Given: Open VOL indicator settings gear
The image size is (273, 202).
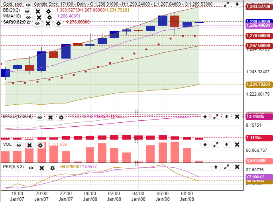Looking at the screenshot, I should pos(40,145).
